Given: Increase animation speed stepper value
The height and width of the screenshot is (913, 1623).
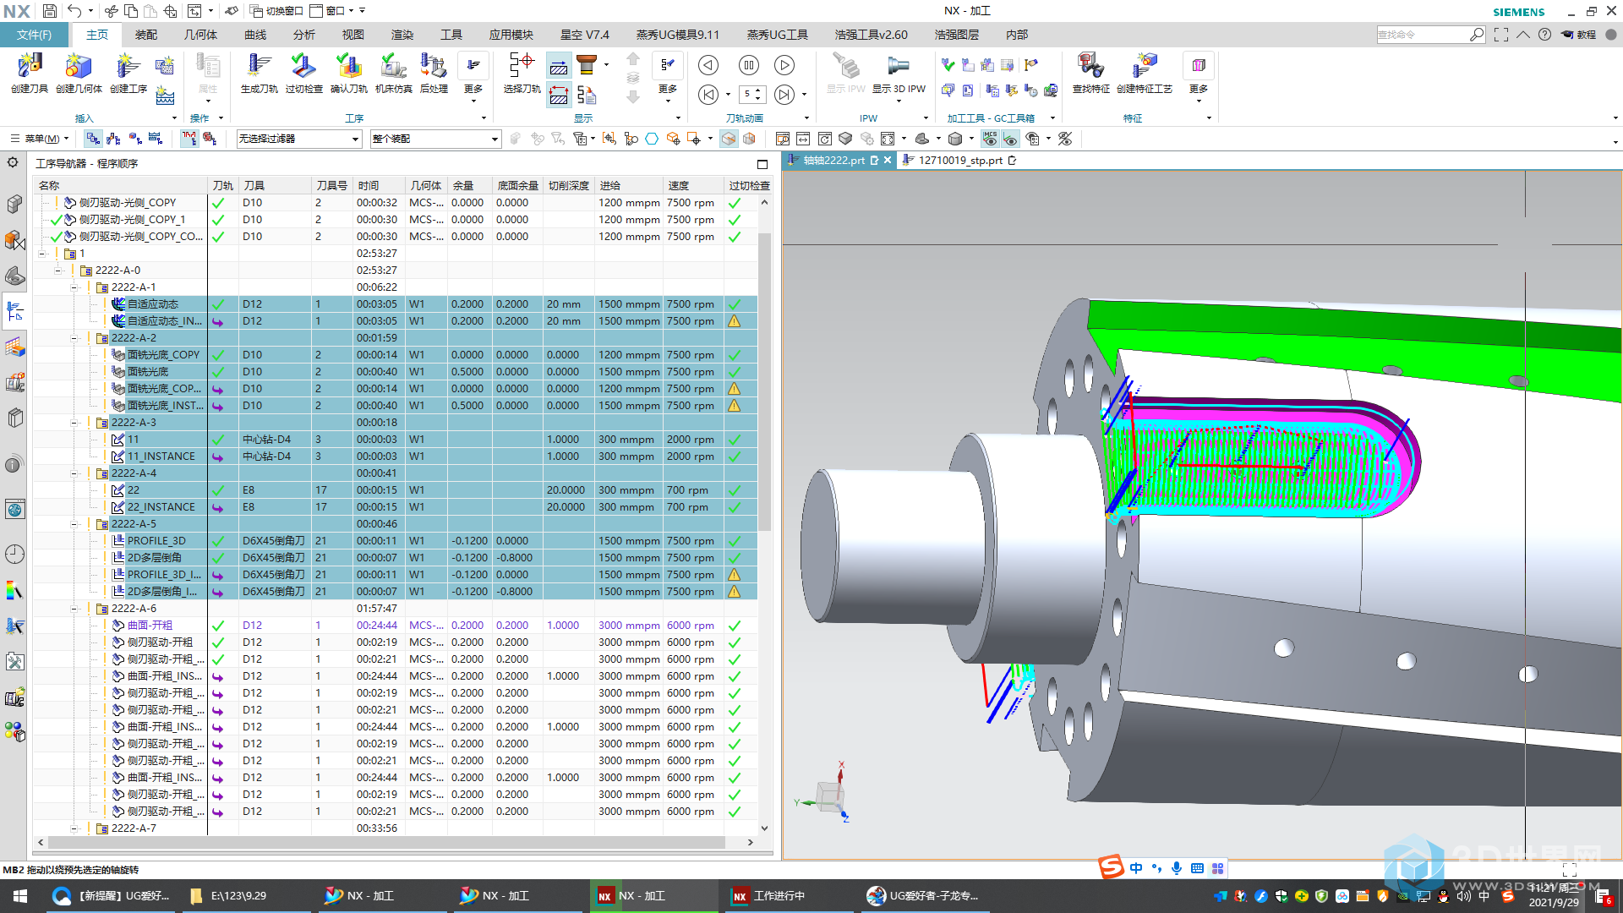Looking at the screenshot, I should (758, 90).
